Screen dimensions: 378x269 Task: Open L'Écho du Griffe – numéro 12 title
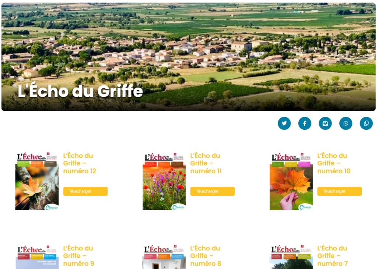tap(80, 163)
